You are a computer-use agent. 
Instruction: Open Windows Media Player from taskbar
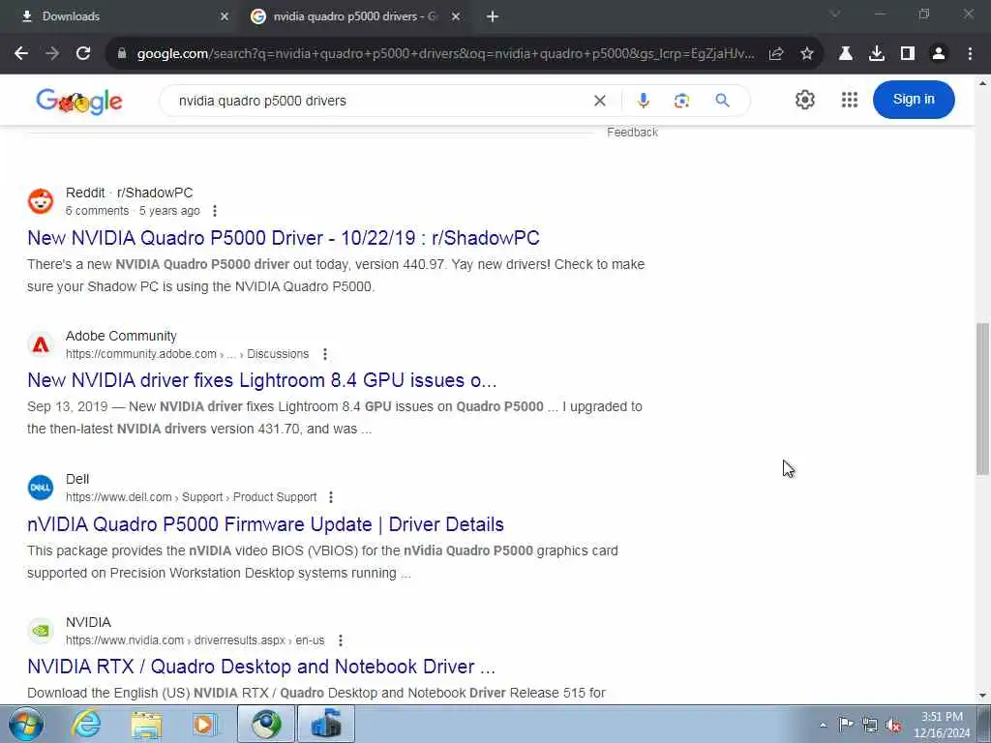click(204, 724)
